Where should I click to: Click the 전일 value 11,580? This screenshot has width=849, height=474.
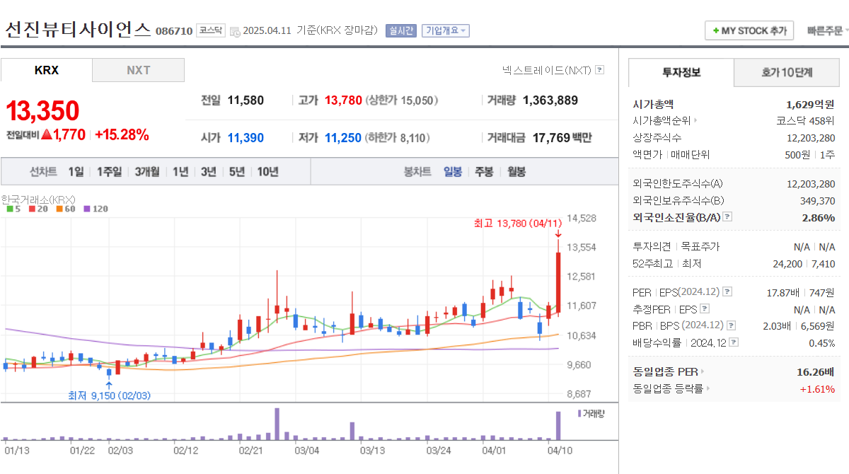point(246,100)
